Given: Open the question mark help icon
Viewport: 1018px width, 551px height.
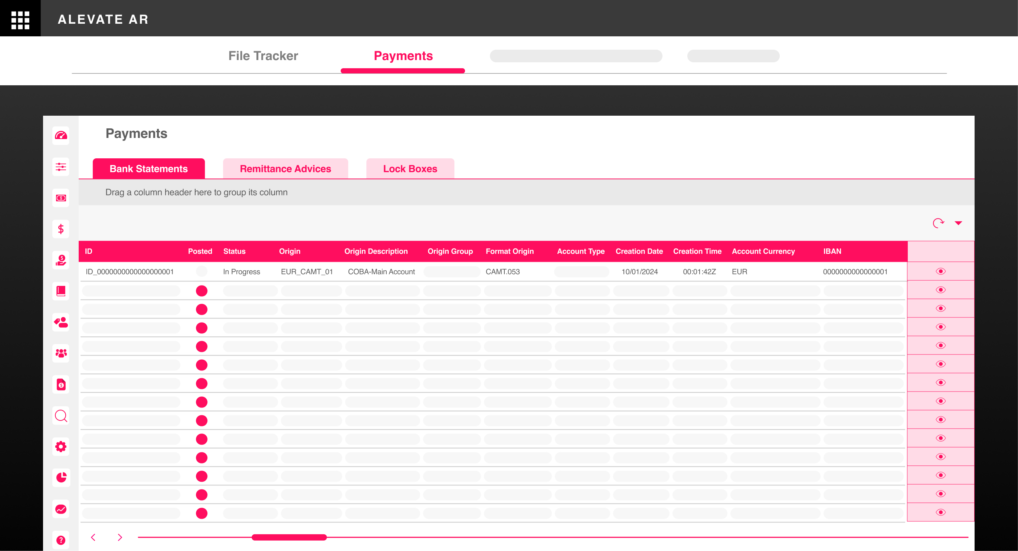Looking at the screenshot, I should click(x=61, y=540).
